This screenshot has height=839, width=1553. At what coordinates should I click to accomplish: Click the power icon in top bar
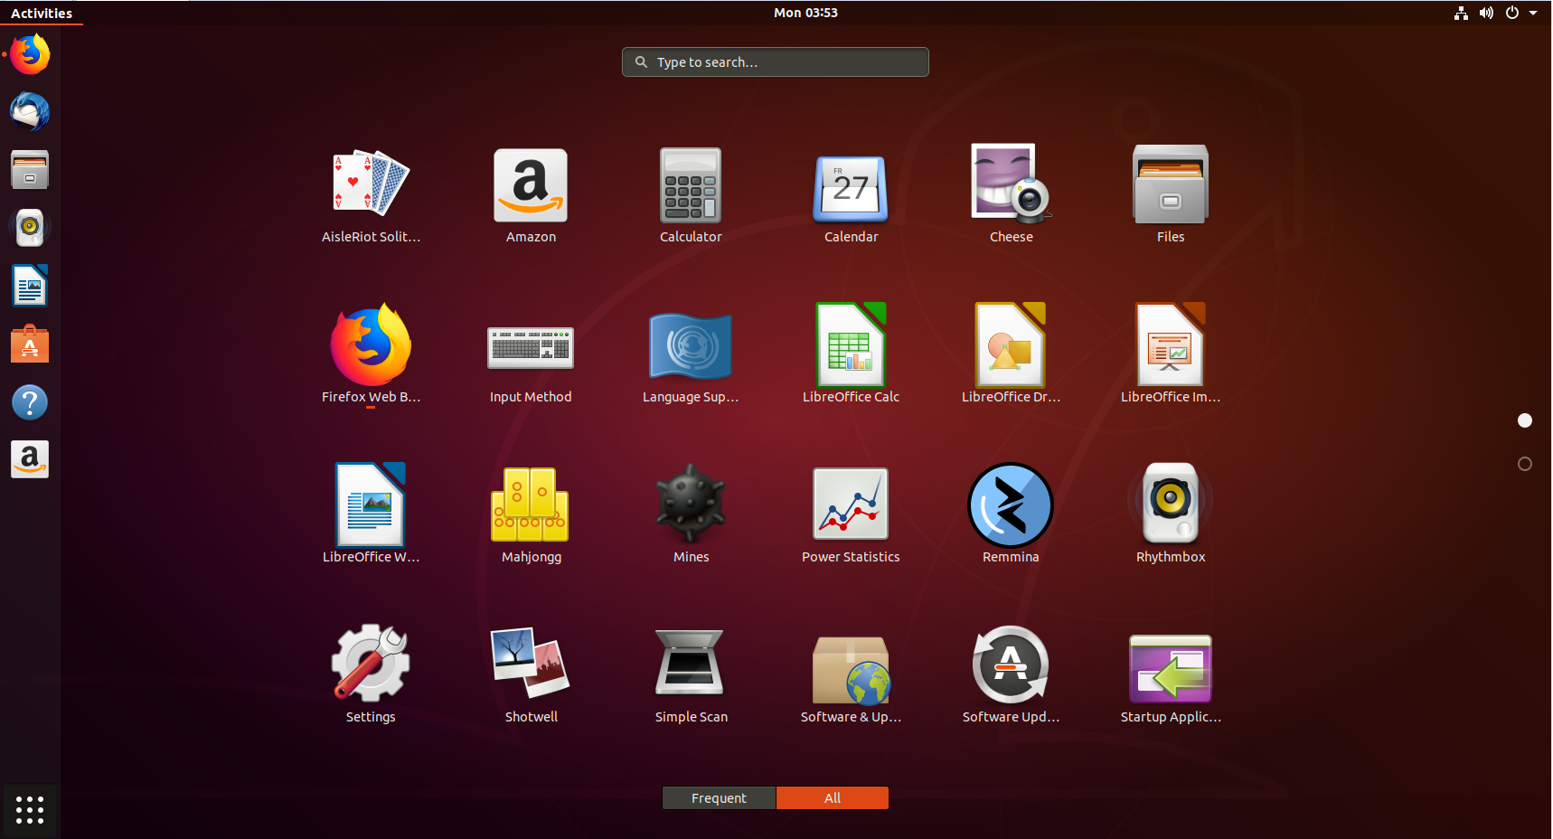(x=1512, y=13)
